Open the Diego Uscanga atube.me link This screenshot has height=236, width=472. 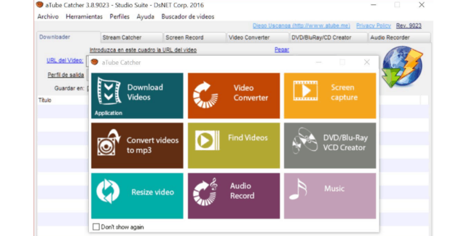click(x=301, y=26)
